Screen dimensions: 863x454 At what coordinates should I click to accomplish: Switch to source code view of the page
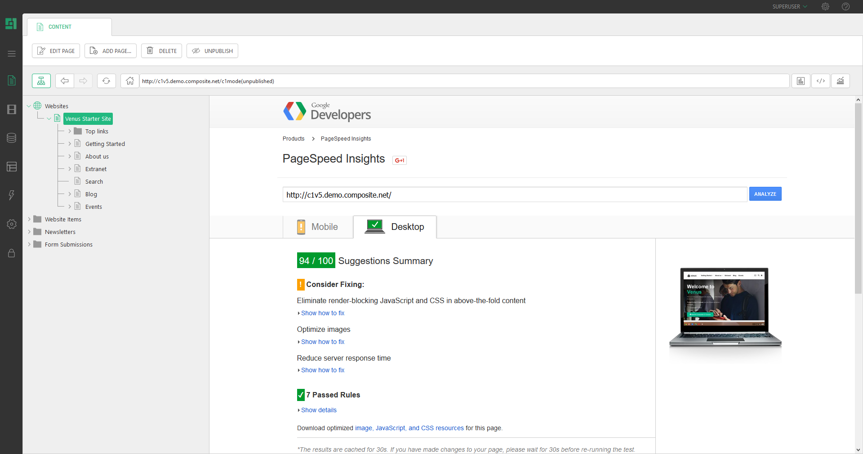point(821,81)
